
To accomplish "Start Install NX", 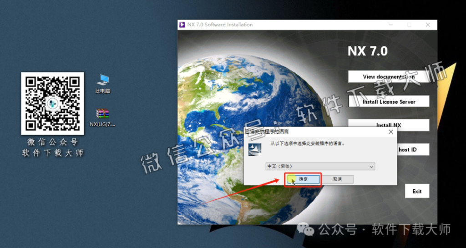I will 388,125.
